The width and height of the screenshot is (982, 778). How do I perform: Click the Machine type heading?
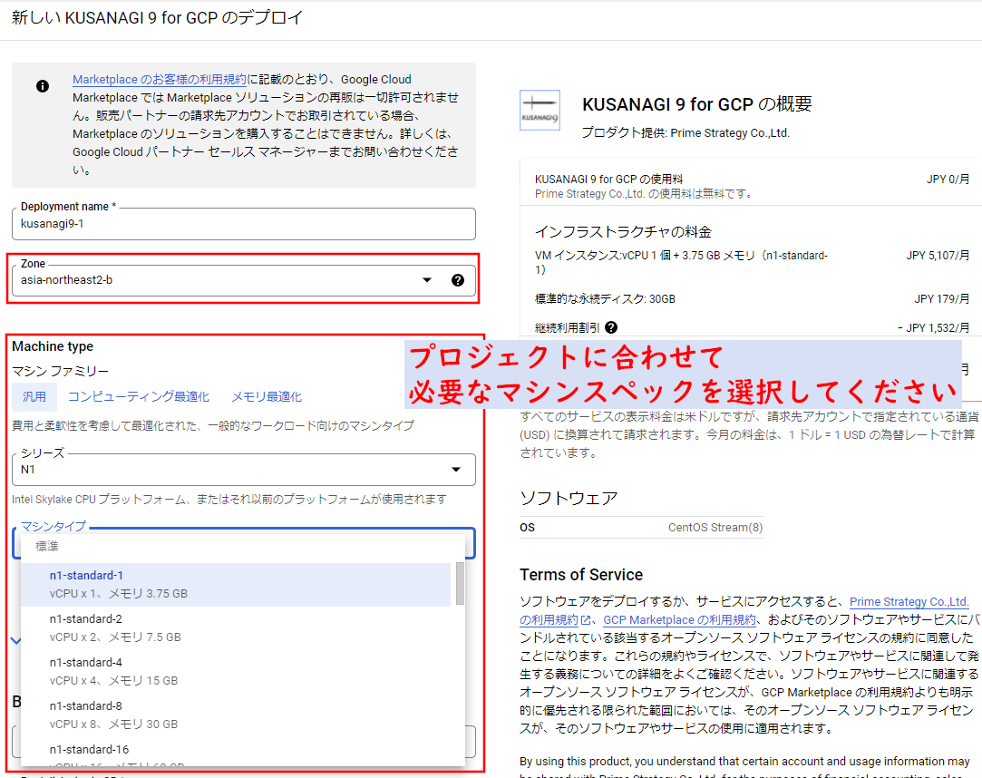(53, 346)
